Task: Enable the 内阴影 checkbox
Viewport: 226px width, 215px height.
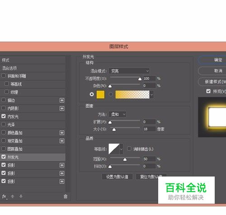Action: coord(3,108)
